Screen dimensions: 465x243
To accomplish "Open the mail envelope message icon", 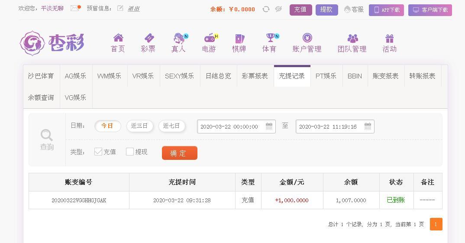I will tap(75, 8).
